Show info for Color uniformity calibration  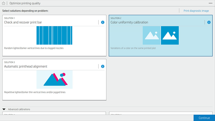[209, 22]
